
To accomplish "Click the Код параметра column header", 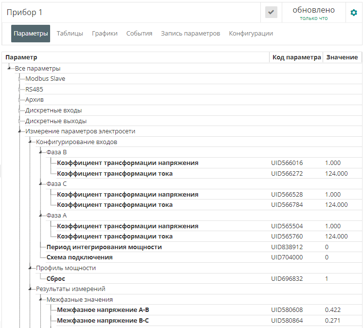I will [x=296, y=57].
